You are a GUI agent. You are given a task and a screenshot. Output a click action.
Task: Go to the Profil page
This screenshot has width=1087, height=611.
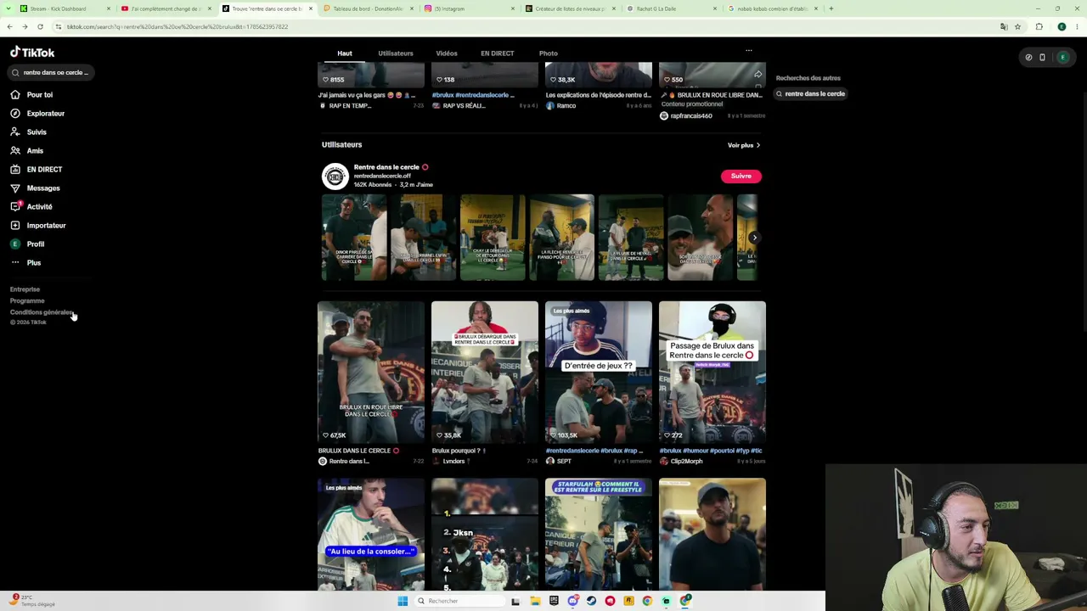click(x=27, y=244)
